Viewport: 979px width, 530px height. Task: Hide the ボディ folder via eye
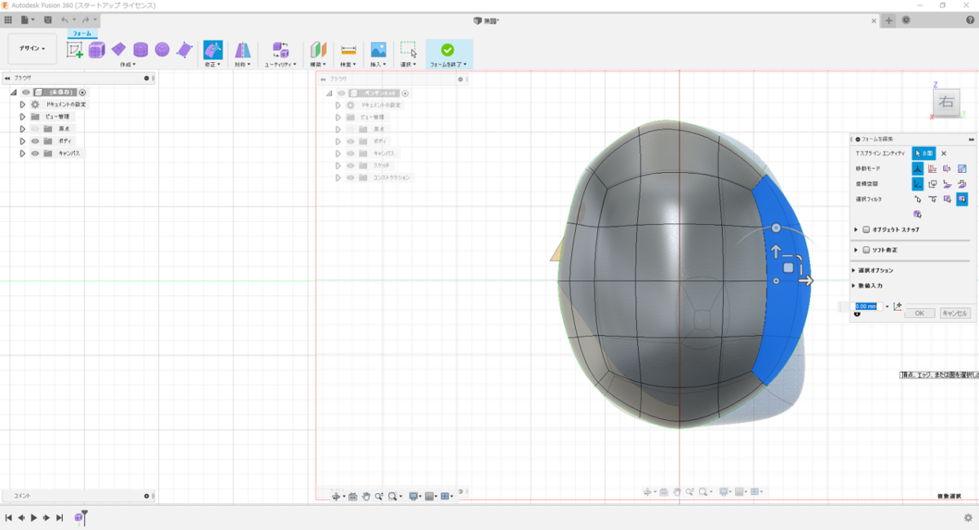[35, 141]
